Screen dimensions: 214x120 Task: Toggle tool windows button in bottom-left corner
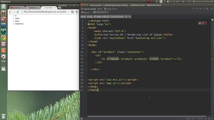(82, 119)
